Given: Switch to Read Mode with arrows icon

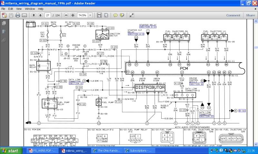Looking at the screenshot, I should (x=132, y=15).
